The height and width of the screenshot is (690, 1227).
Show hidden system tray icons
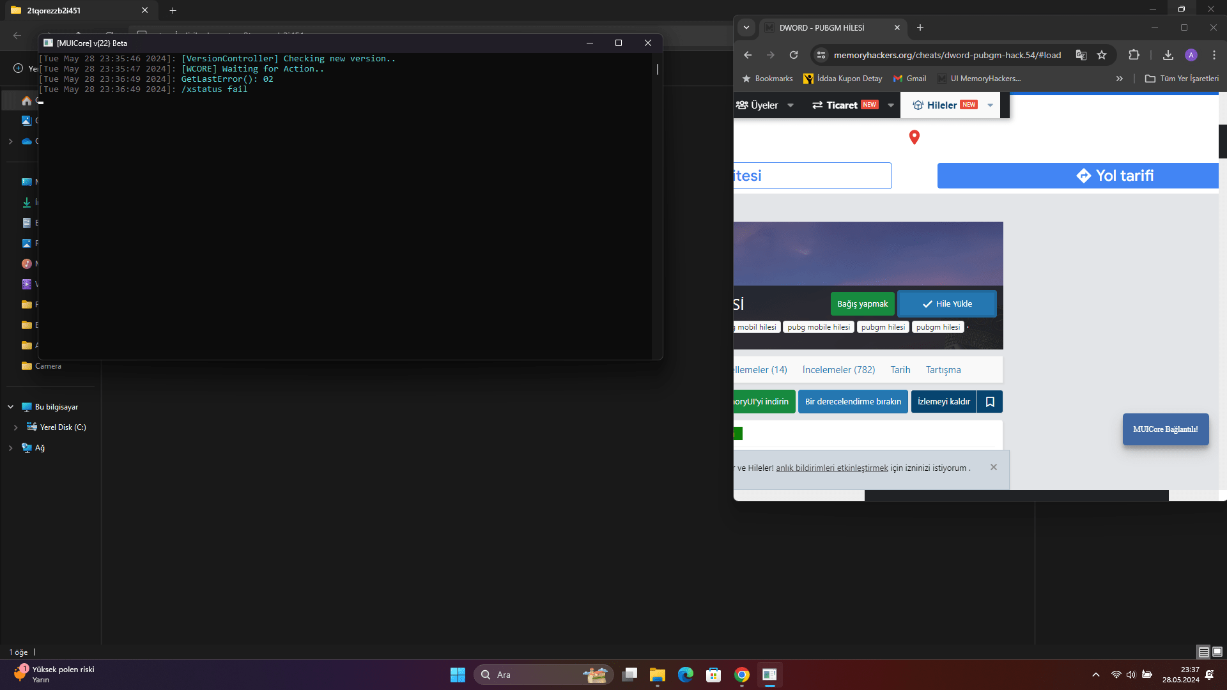coord(1096,675)
